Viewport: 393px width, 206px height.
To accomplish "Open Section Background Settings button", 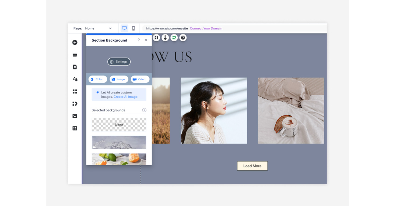I will point(119,62).
